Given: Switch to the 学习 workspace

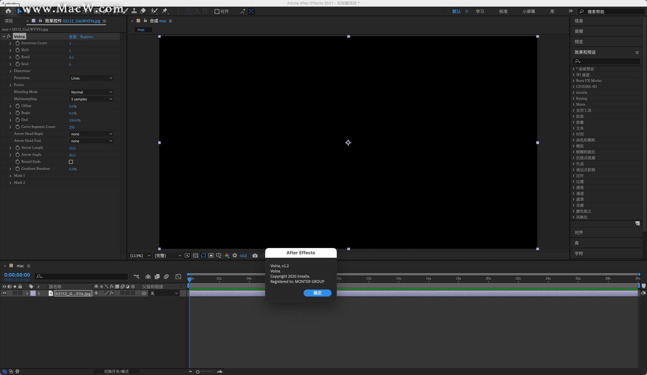Looking at the screenshot, I should tap(480, 11).
